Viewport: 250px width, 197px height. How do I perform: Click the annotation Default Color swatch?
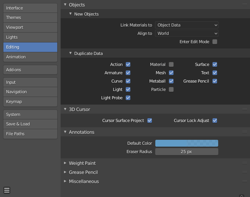[x=187, y=143]
